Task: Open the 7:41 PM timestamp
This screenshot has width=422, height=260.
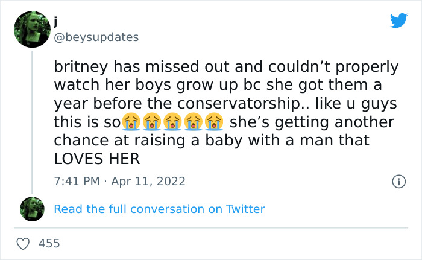Action: point(76,181)
